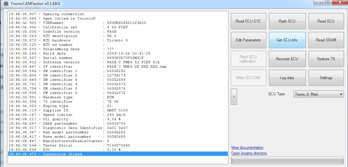Click the '75 identifier' log line
Viewport: 348px width, 167px height.
[x=118, y=101]
